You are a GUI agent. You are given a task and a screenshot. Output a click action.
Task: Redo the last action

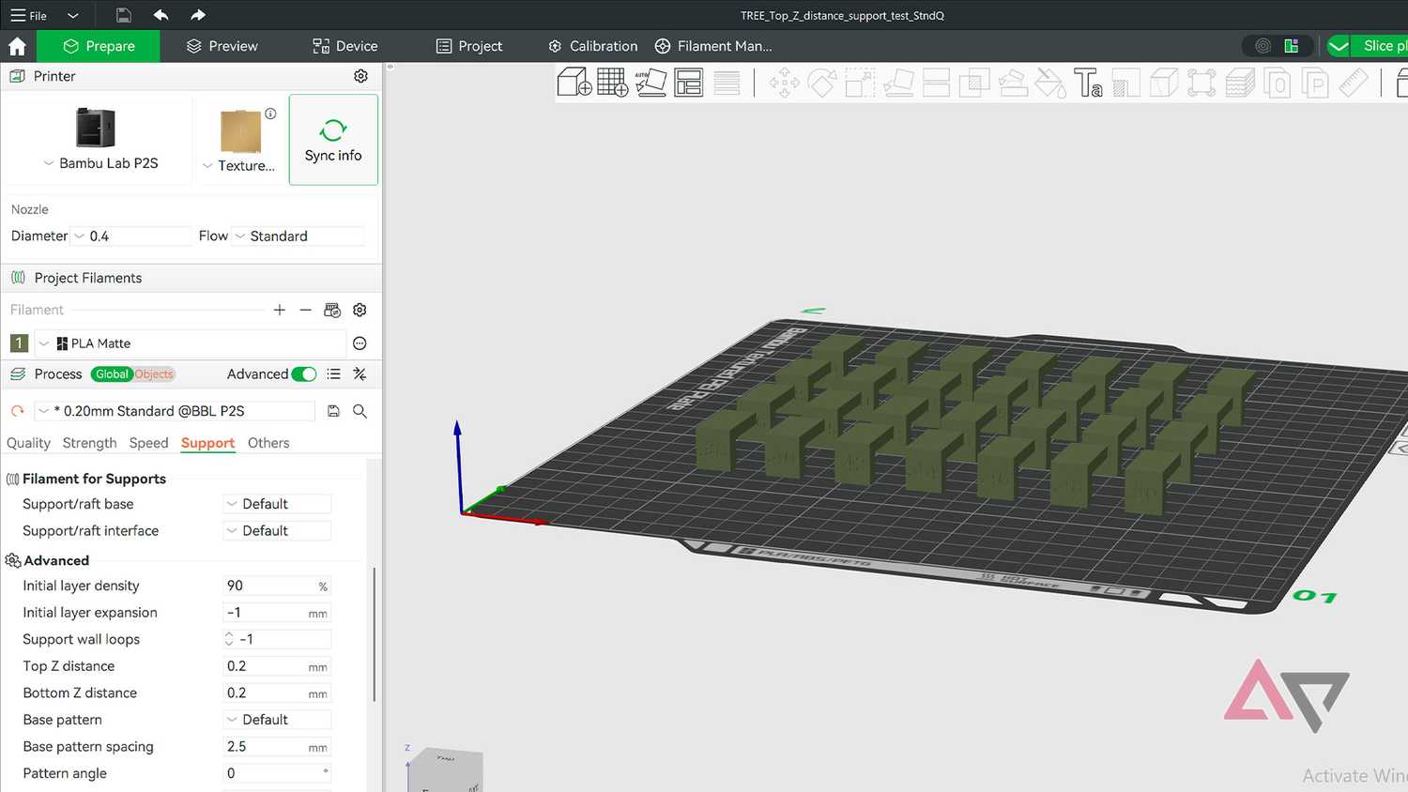point(197,15)
